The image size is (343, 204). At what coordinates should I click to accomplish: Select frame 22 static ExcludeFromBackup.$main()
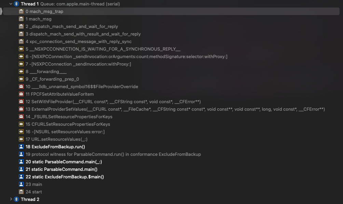[x=171, y=177]
